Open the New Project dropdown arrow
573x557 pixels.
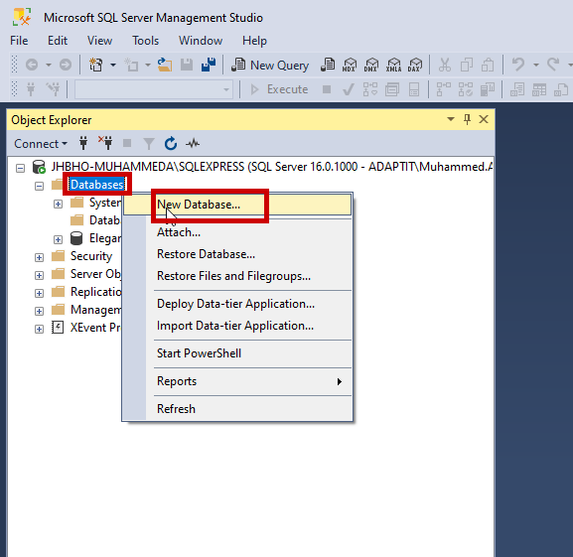[113, 66]
